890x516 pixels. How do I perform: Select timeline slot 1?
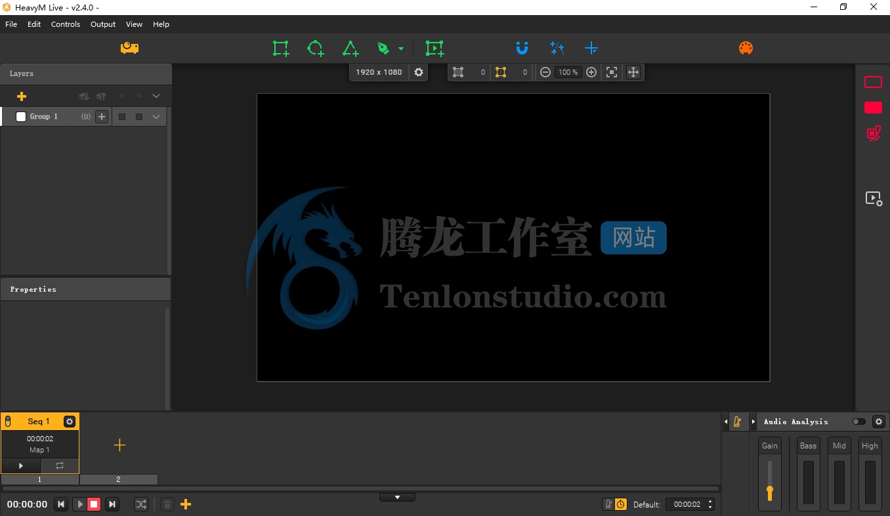pos(39,479)
